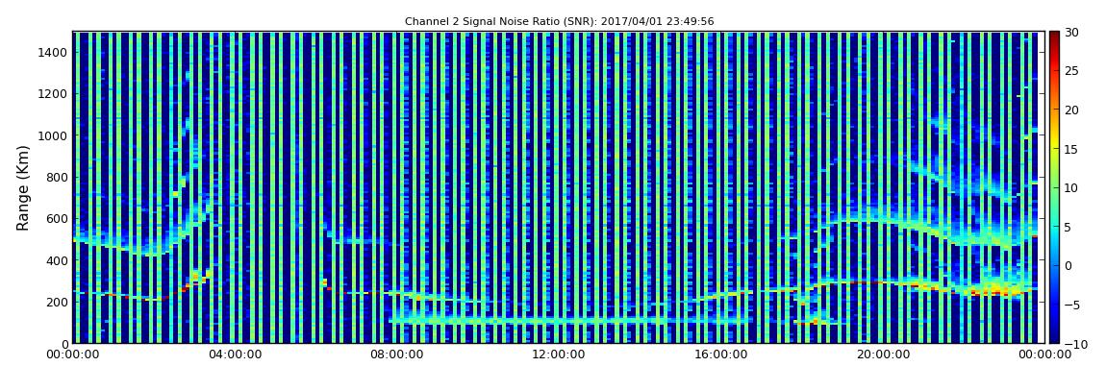Click the SNR color scale bar

[x=1054, y=187]
